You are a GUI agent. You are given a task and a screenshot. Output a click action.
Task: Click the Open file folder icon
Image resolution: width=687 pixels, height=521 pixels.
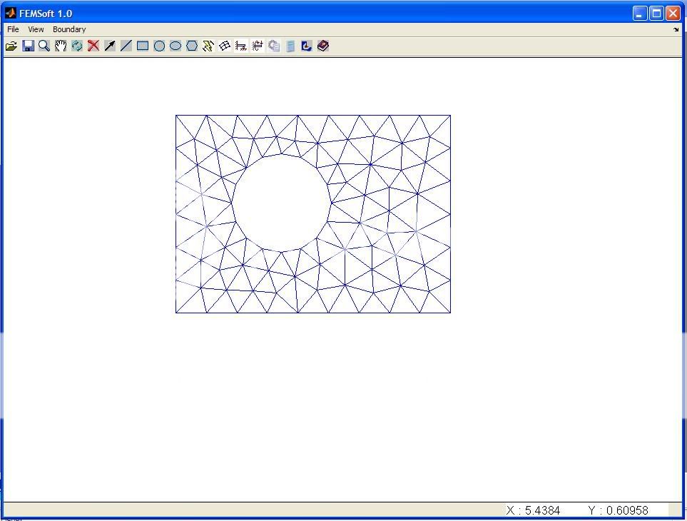point(11,46)
